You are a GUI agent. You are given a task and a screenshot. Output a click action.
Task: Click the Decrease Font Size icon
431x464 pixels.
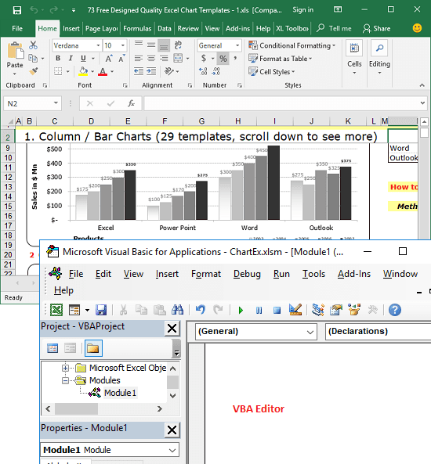pyautogui.click(x=121, y=59)
